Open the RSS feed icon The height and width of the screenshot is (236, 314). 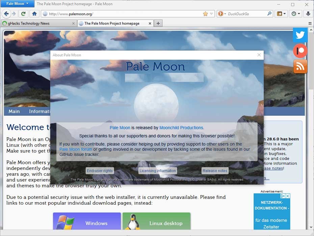coord(300,66)
